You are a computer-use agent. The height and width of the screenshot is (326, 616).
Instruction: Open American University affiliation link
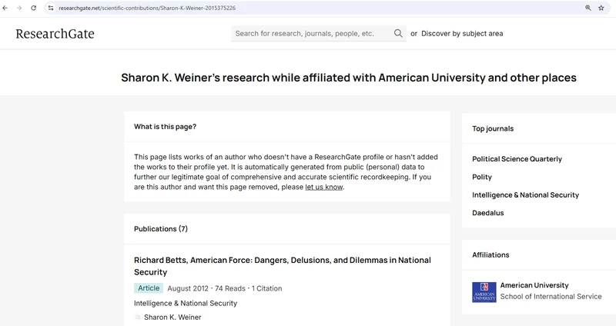click(534, 285)
